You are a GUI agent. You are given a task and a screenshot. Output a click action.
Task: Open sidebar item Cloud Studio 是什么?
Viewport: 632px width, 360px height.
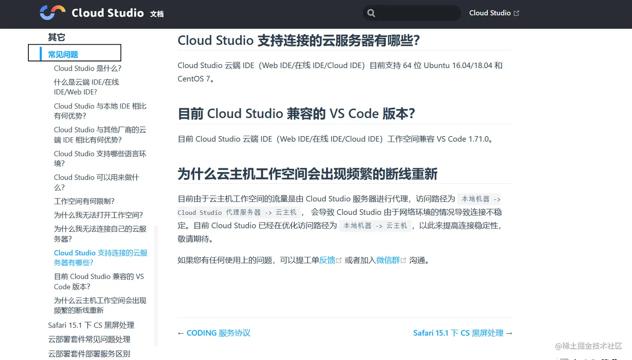pos(87,68)
